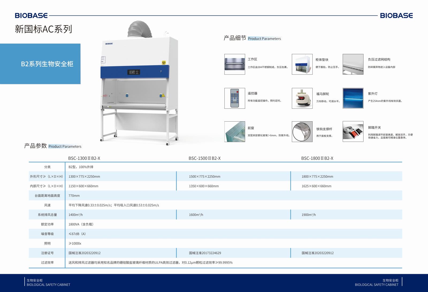Viewport: 428px width, 292px height.
Task: Click the left footer BIOLOGICAL SAFETY CABINET text
Action: (48, 285)
